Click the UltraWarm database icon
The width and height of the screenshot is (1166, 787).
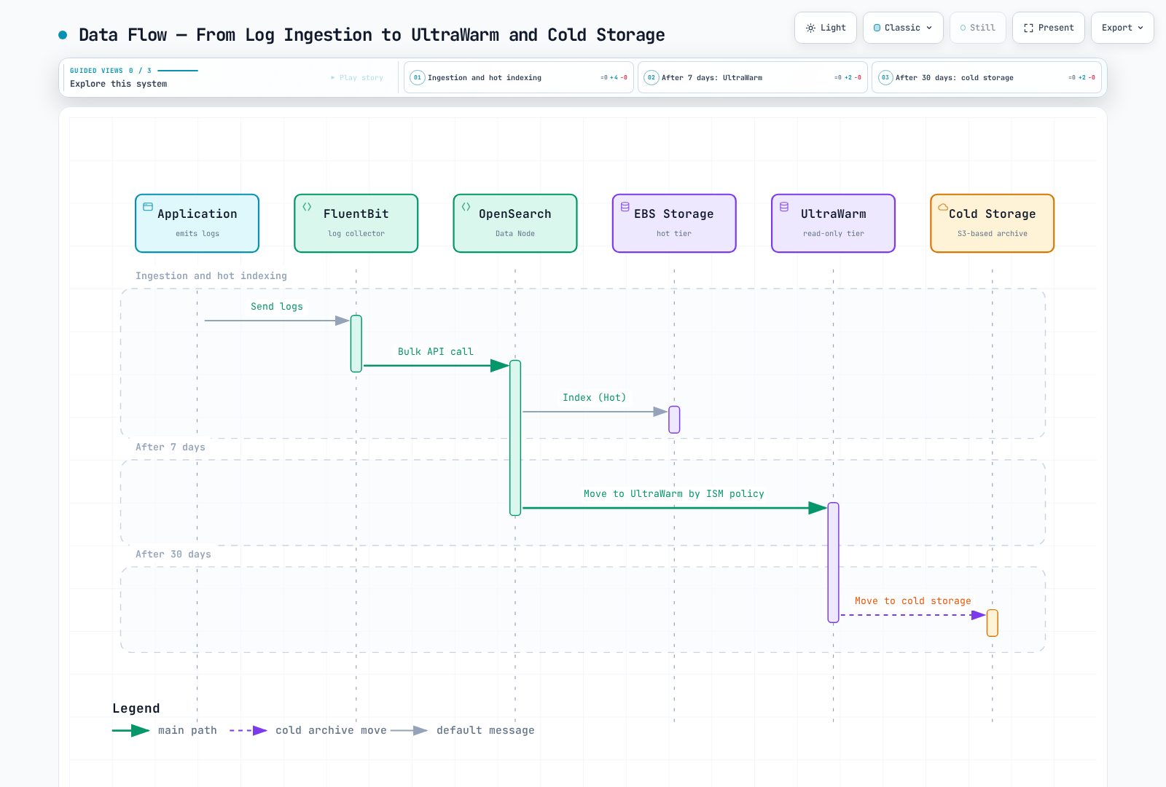784,207
